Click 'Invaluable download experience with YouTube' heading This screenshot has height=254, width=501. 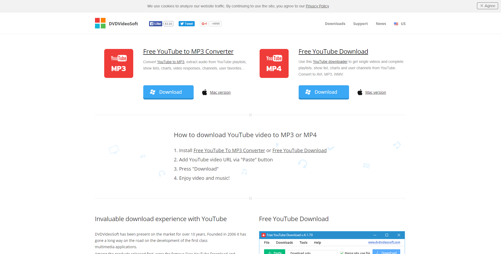click(x=161, y=219)
